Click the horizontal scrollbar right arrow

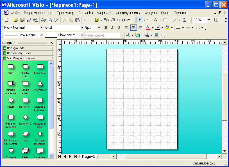[219, 157]
